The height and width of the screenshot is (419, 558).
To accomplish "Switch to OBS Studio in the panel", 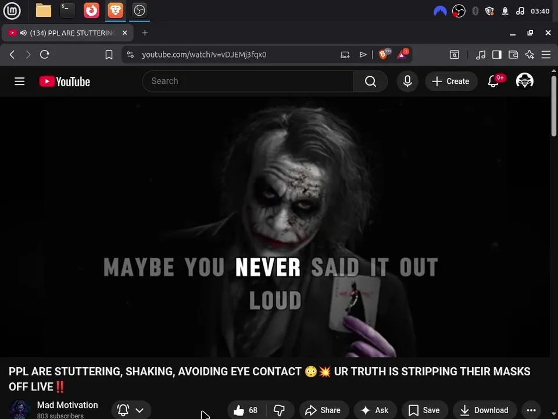I will tap(139, 10).
